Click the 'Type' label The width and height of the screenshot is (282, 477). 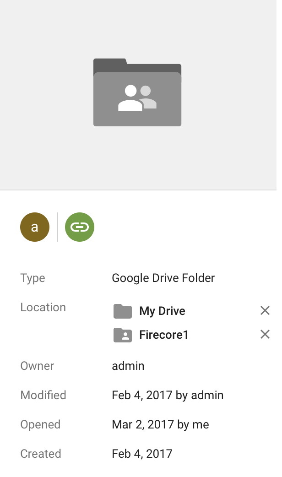click(x=33, y=278)
